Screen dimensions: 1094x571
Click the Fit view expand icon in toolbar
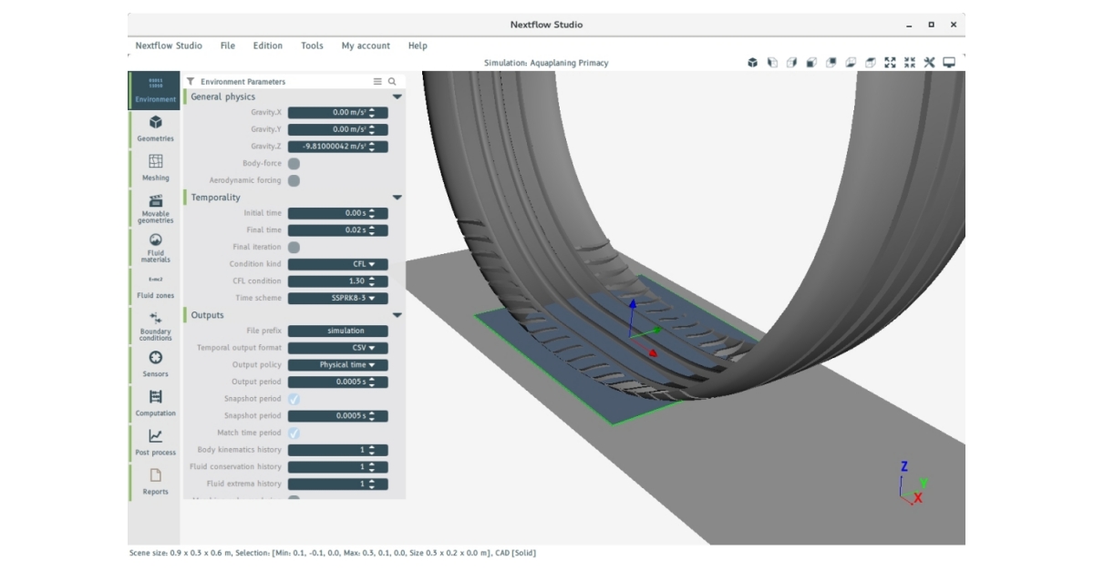tap(890, 63)
